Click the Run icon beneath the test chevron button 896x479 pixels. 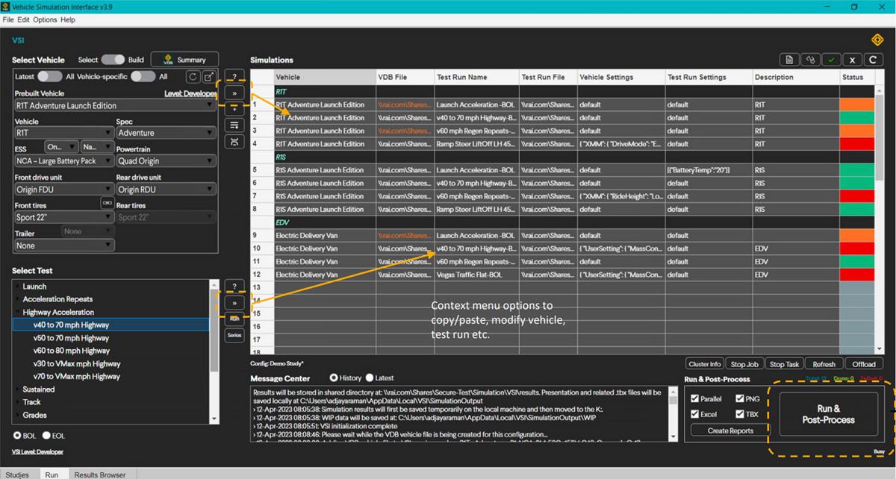point(234,319)
